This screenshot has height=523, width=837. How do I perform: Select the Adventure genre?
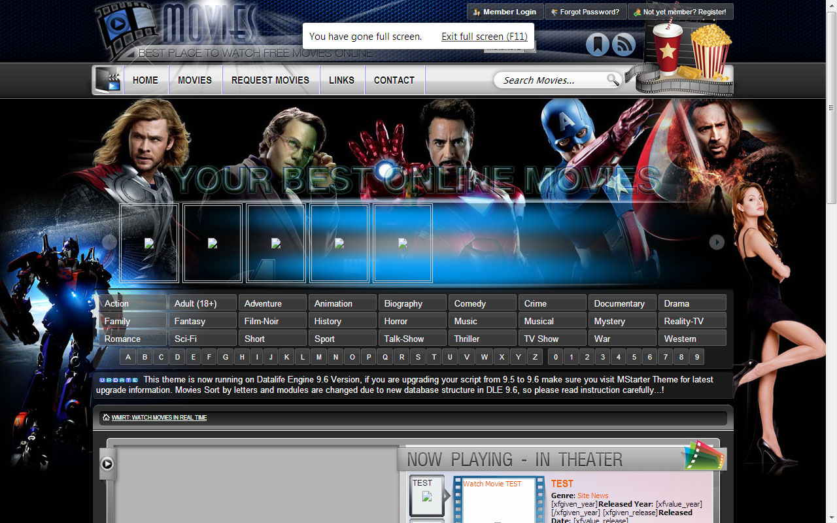(x=273, y=303)
